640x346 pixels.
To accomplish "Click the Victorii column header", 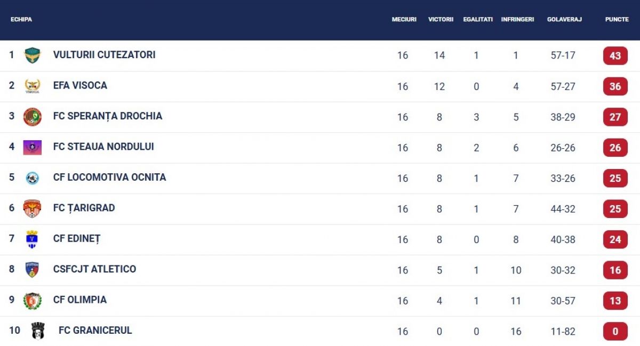I will [x=441, y=19].
